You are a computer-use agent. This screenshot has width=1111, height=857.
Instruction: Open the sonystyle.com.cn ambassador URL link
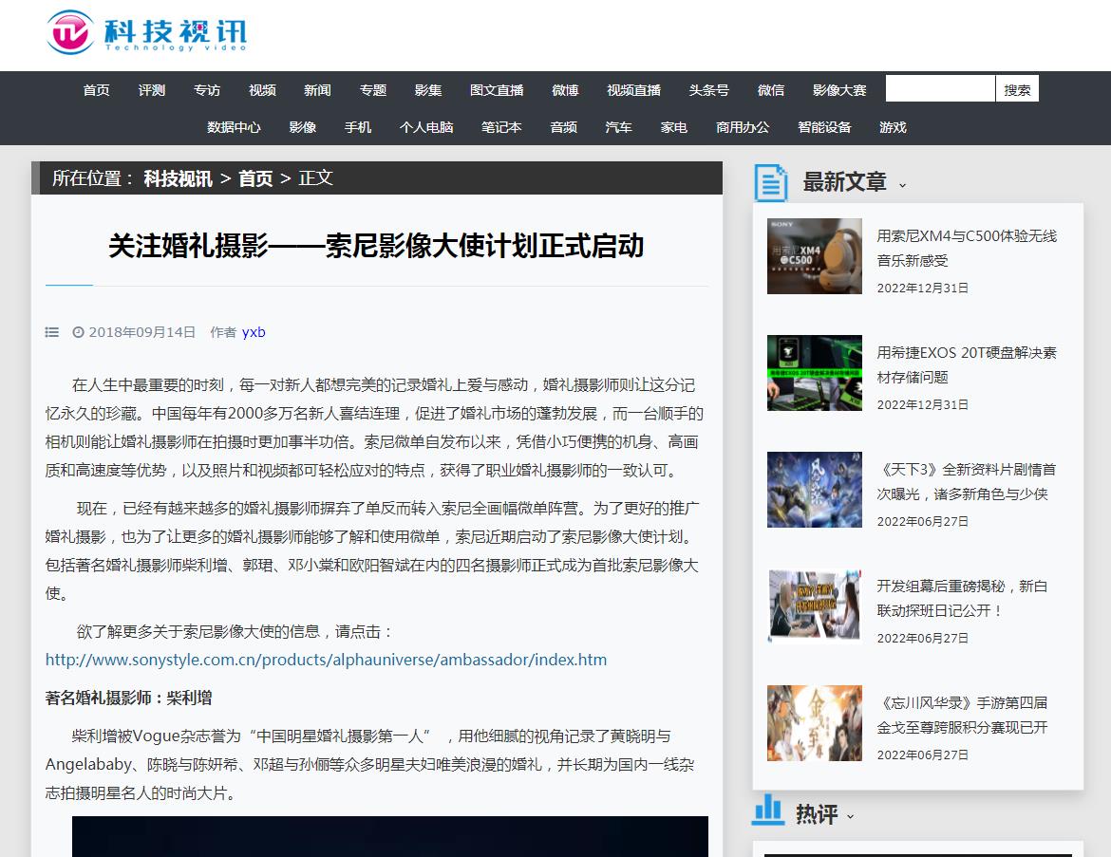(x=326, y=661)
